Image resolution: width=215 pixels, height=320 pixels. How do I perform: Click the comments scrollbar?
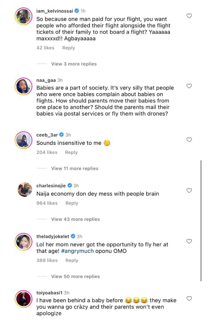point(201,221)
